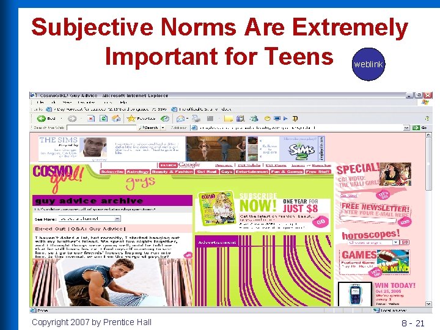Viewport: 440px width, 330px height.
Task: Click the yellow folder toolbar icon
Action: point(228,119)
